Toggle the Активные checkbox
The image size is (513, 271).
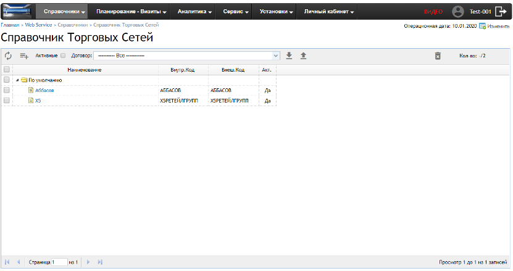tap(63, 56)
